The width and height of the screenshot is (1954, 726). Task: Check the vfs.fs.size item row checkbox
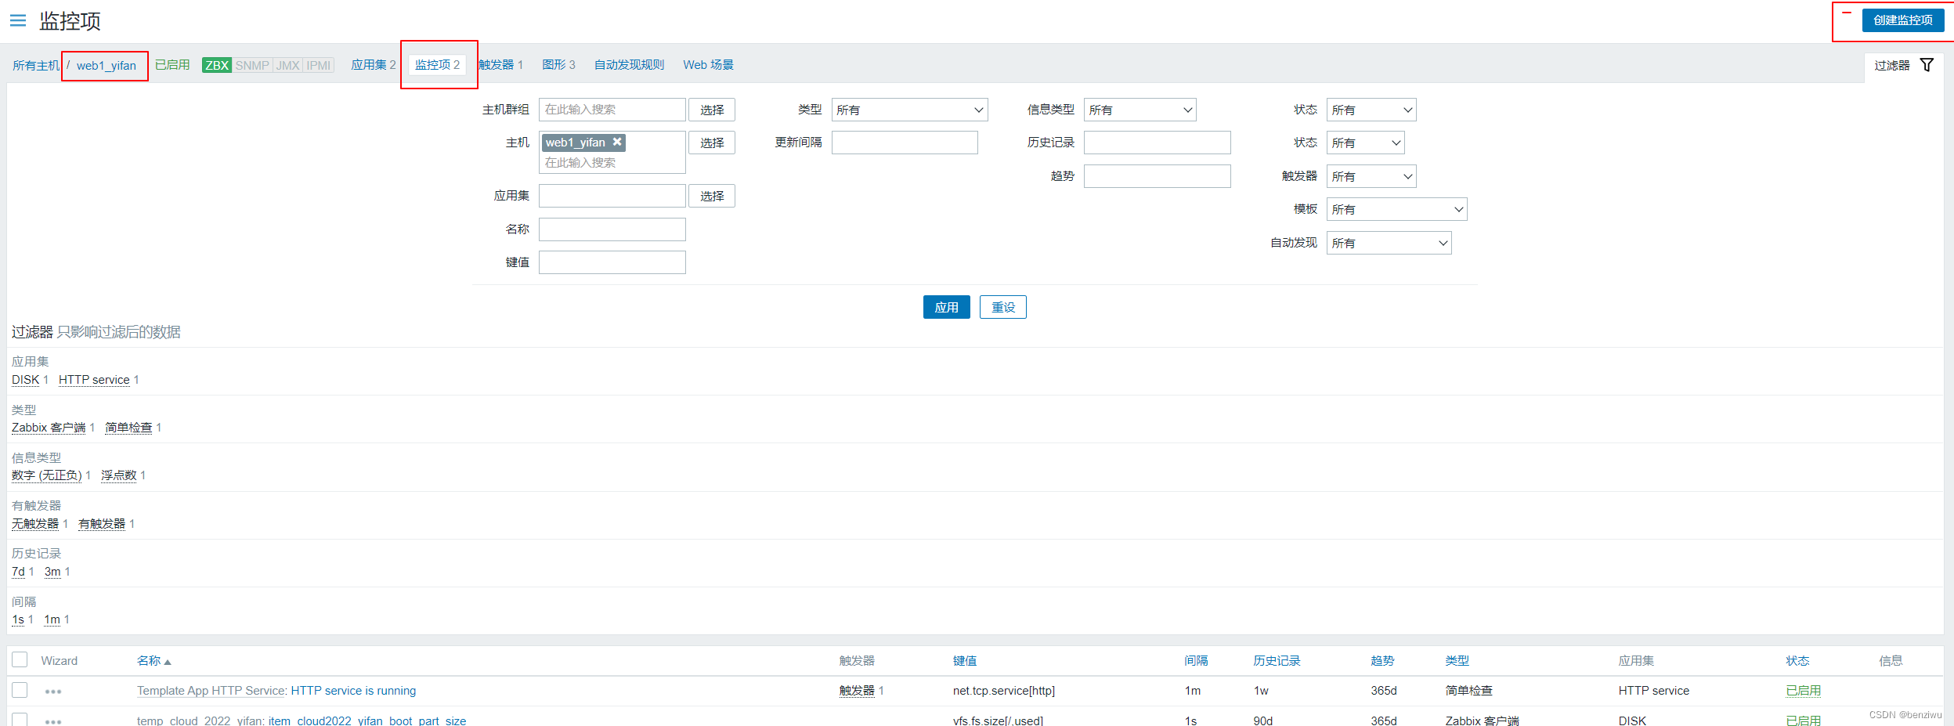pyautogui.click(x=20, y=719)
